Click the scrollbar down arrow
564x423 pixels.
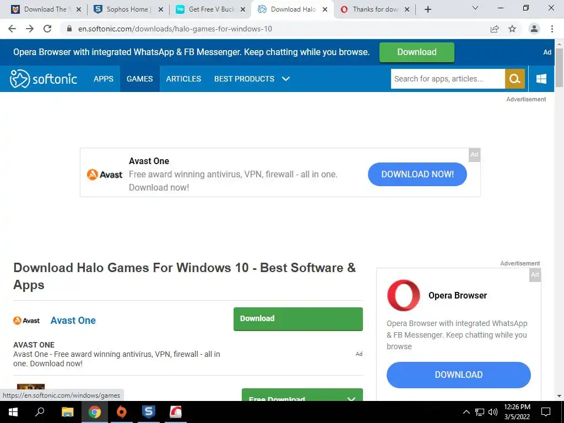559,396
